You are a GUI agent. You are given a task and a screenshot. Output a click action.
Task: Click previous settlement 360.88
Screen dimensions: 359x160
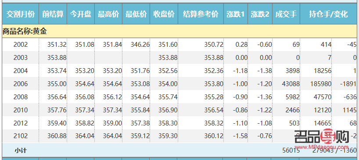click(57, 136)
